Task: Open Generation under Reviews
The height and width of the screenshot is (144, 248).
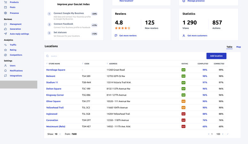Action: tap(15, 29)
